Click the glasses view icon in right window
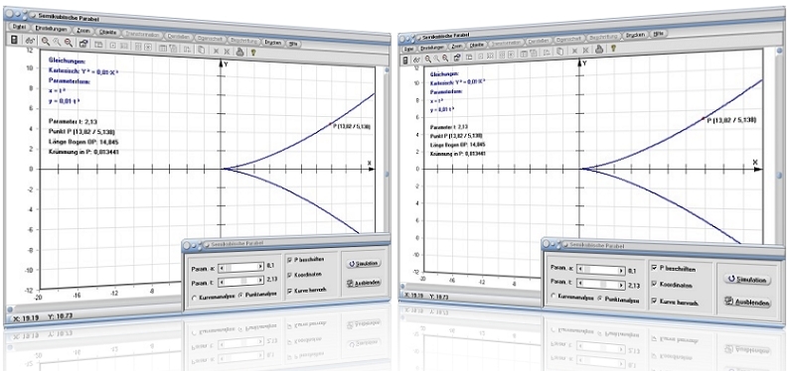 (x=416, y=60)
